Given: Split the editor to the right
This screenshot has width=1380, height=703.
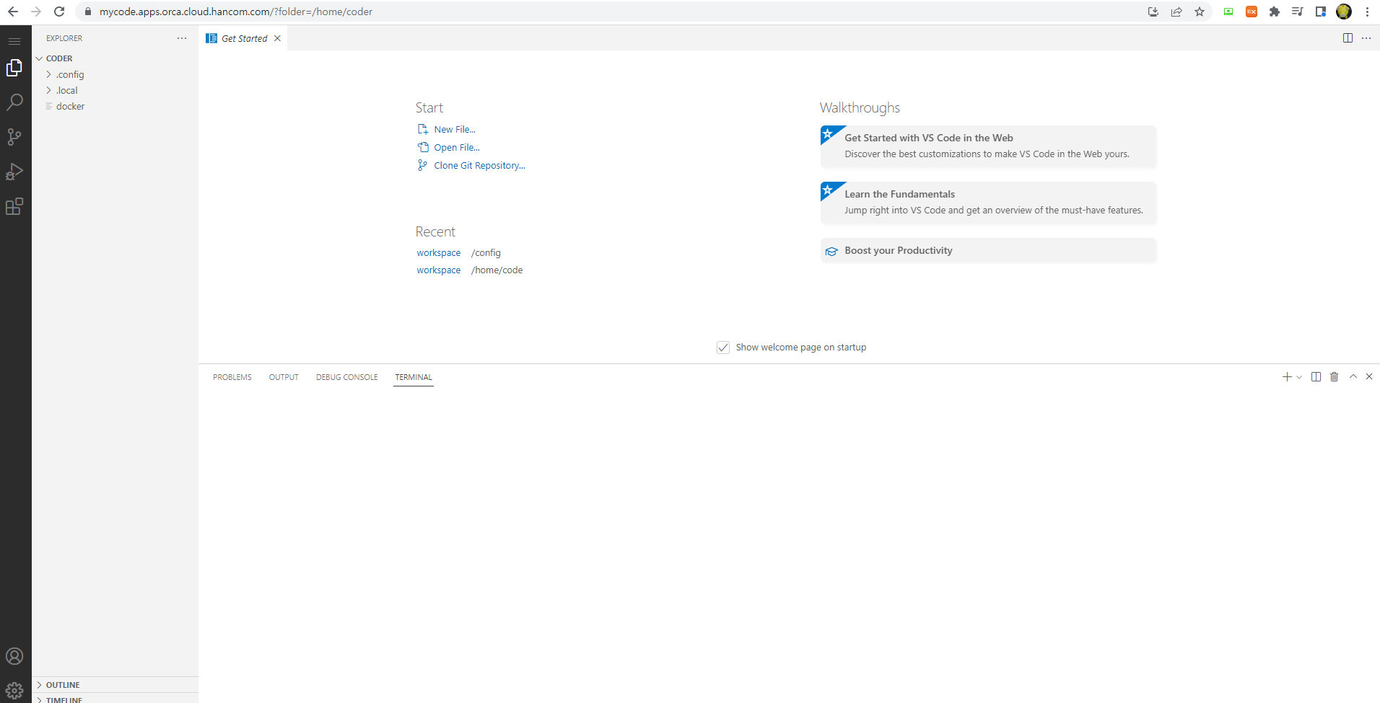Looking at the screenshot, I should coord(1348,38).
